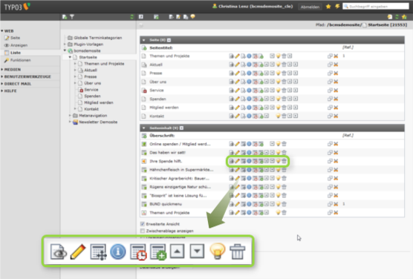413x279 pixels.
Task: Click trash icon in Online spenden row
Action: (284, 144)
